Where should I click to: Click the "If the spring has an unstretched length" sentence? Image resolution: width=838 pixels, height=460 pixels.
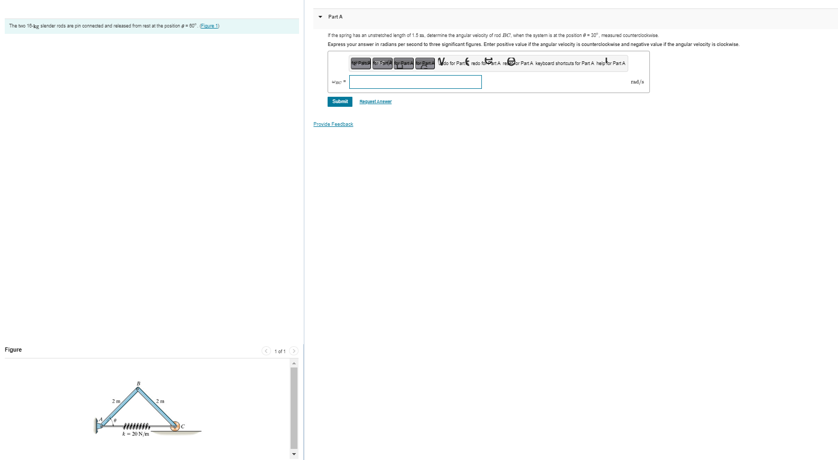coord(493,35)
